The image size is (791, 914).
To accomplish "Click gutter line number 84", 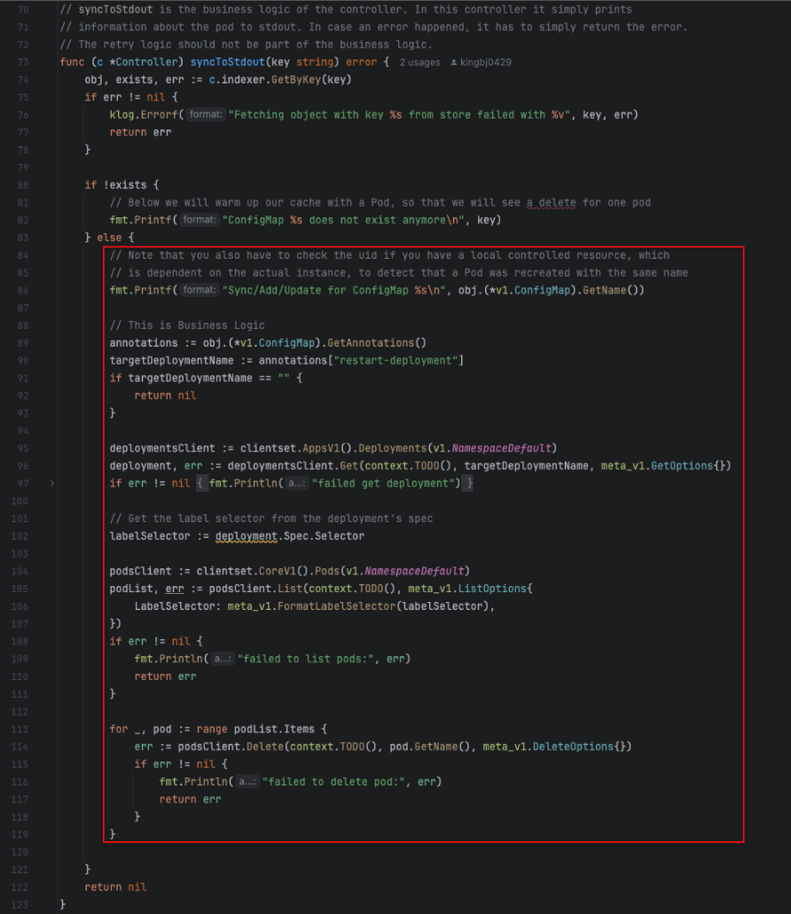I will [x=23, y=255].
